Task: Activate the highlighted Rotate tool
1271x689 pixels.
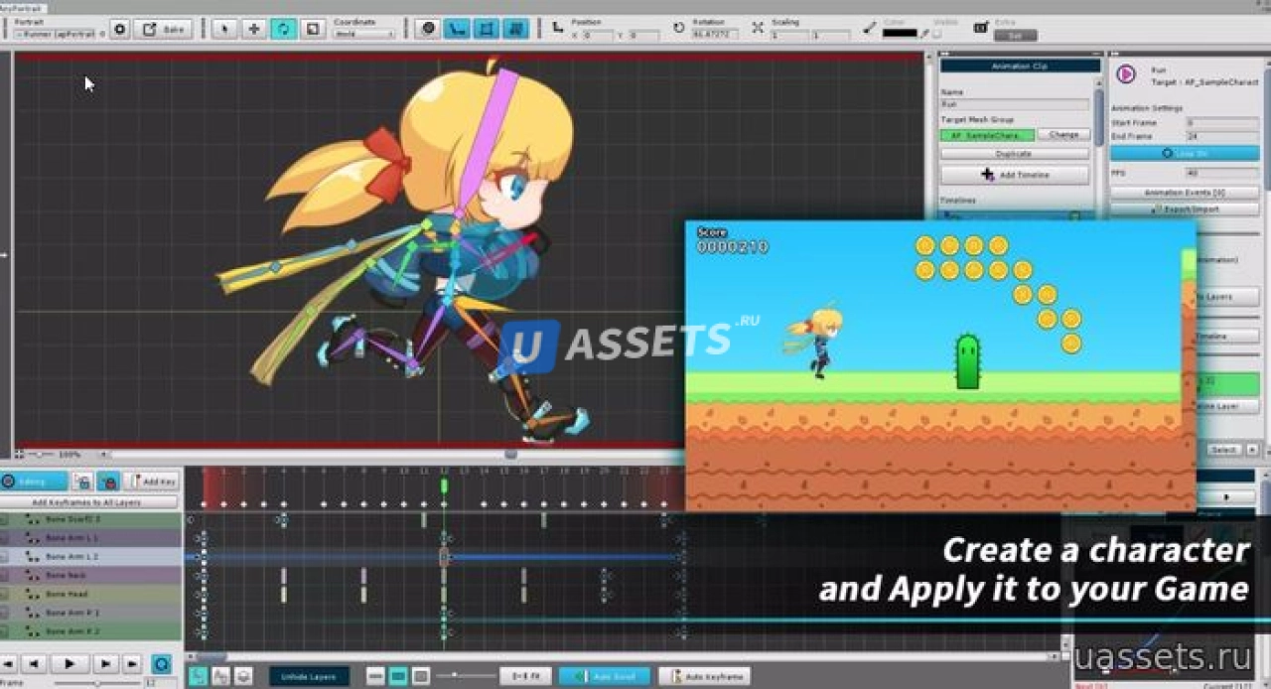Action: (x=284, y=29)
